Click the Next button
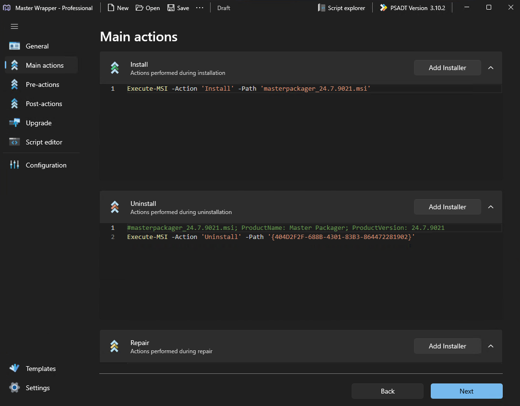This screenshot has width=520, height=406. (x=467, y=391)
